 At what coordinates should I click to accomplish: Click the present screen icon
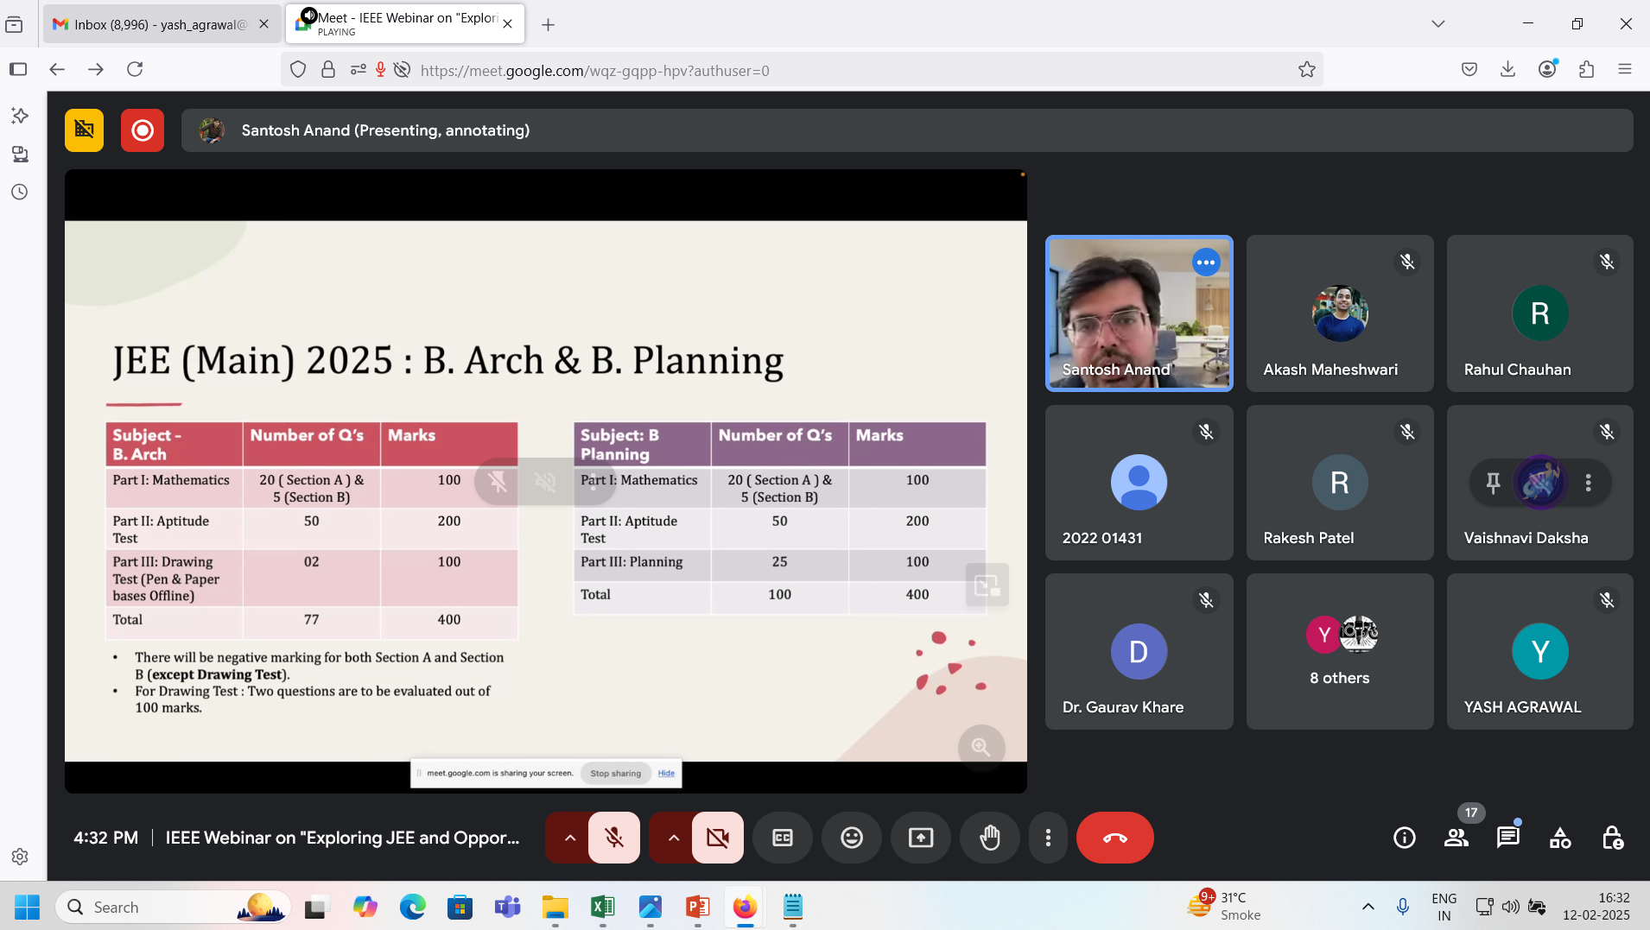pyautogui.click(x=921, y=838)
